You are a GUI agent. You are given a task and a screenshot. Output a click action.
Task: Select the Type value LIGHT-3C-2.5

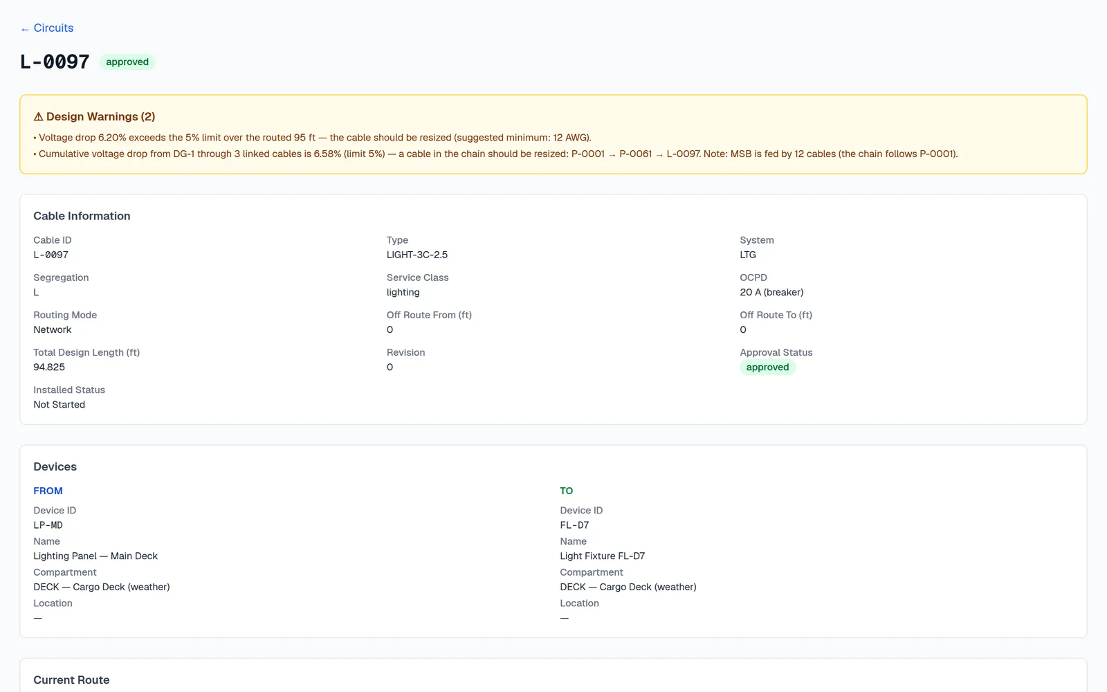[x=417, y=255]
